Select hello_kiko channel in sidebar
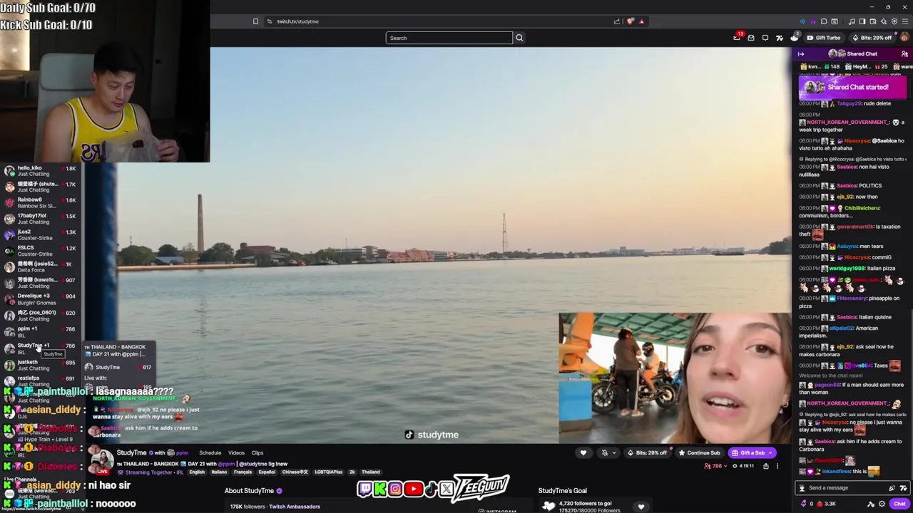 click(39, 170)
